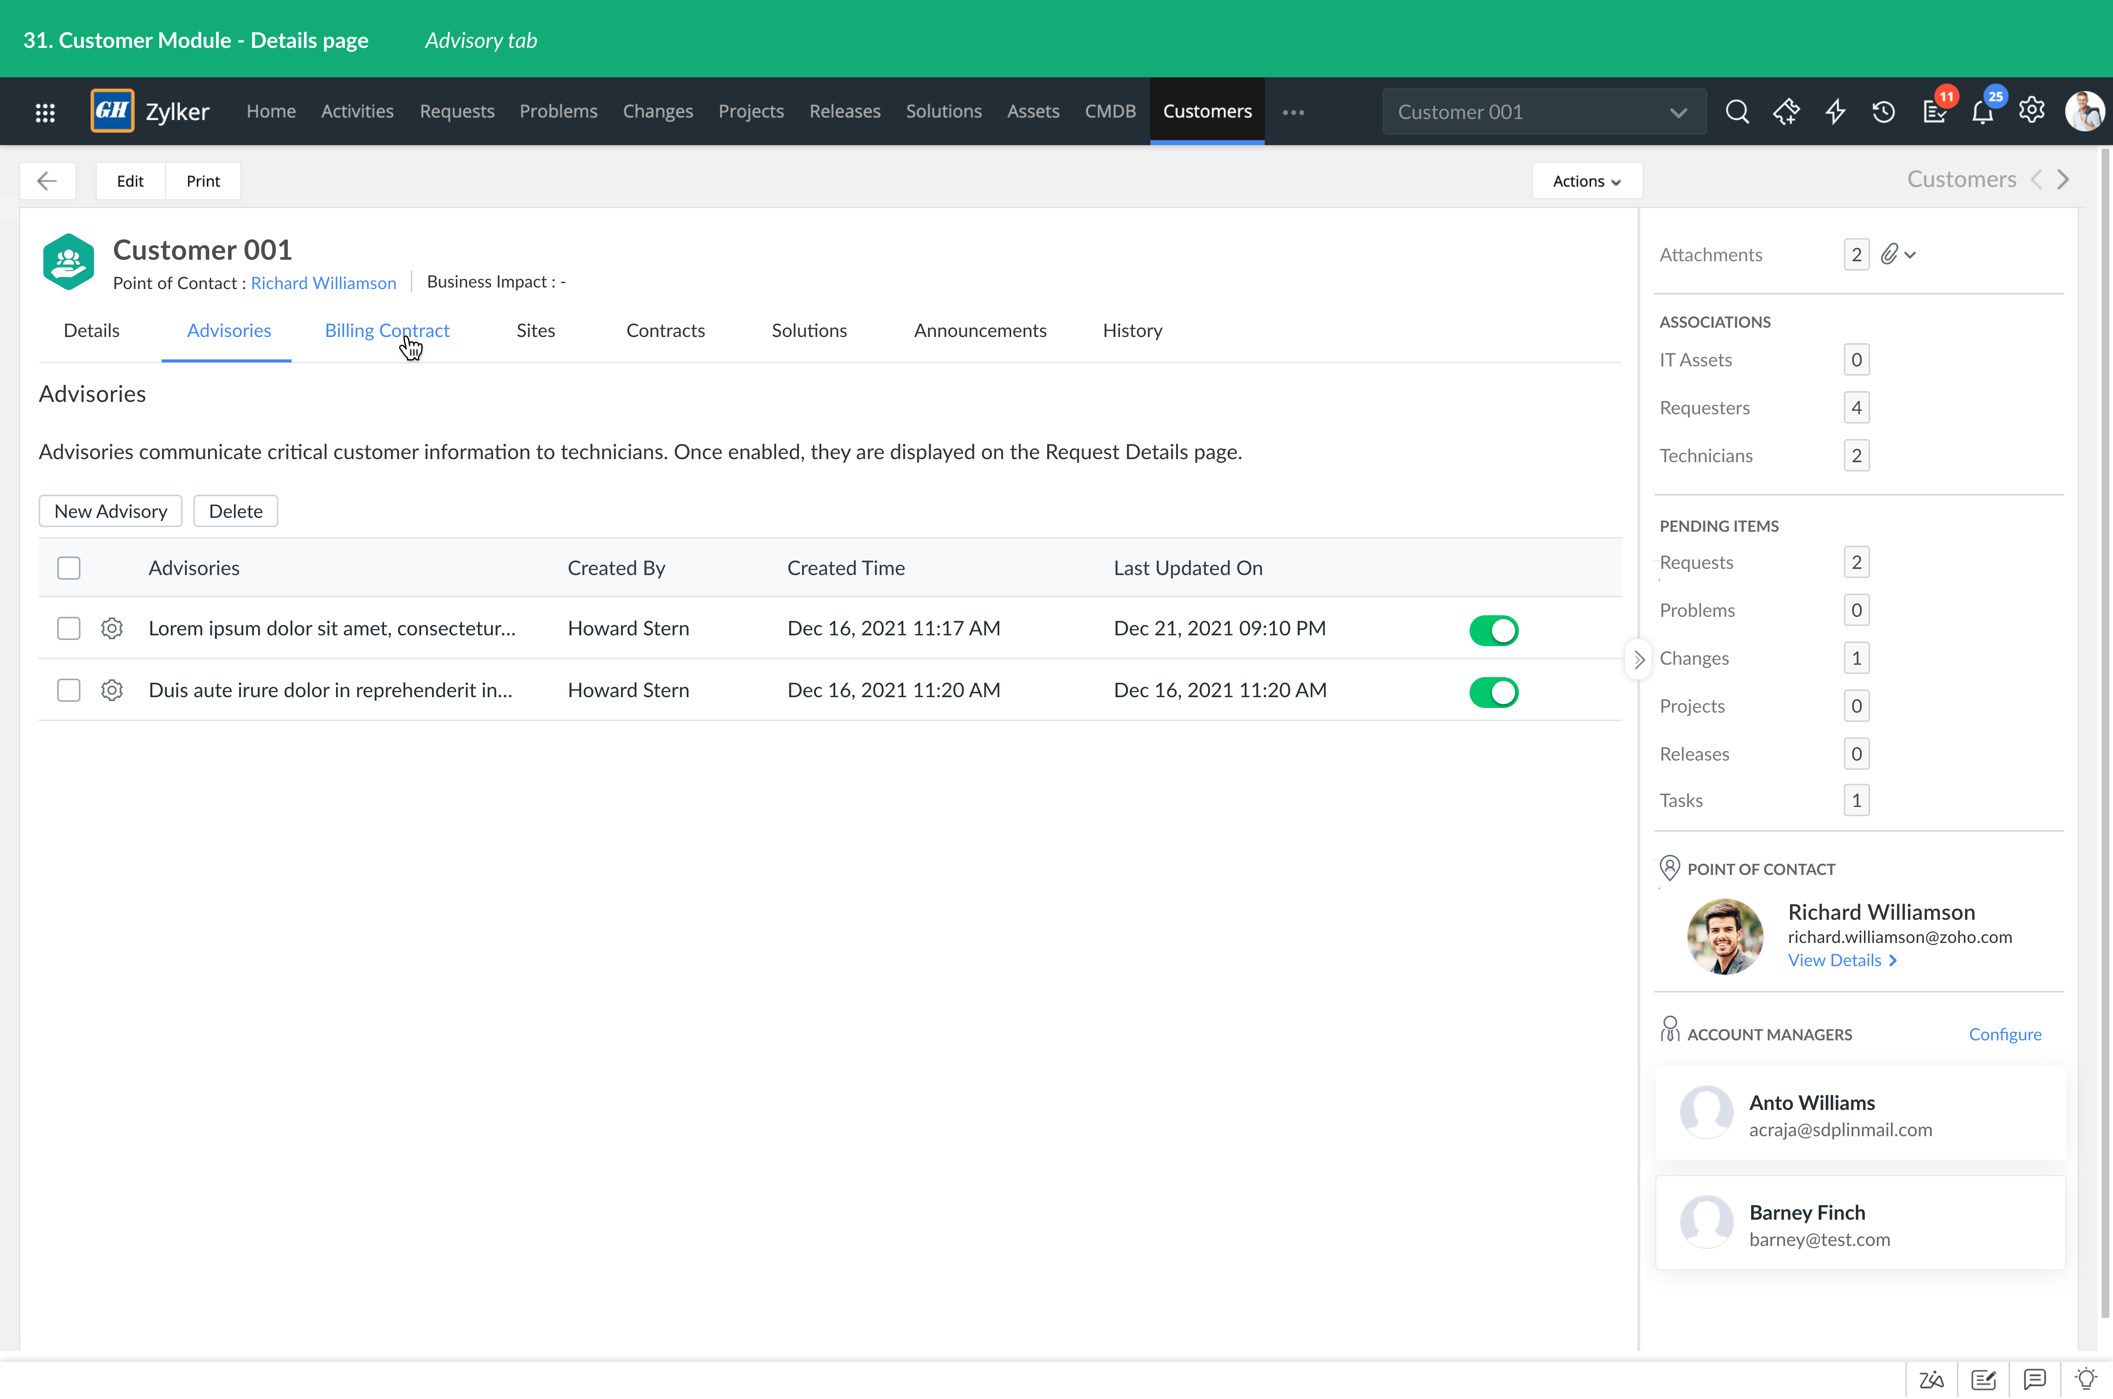Image resolution: width=2113 pixels, height=1399 pixels.
Task: Go to next customer arrow
Action: tap(2063, 179)
